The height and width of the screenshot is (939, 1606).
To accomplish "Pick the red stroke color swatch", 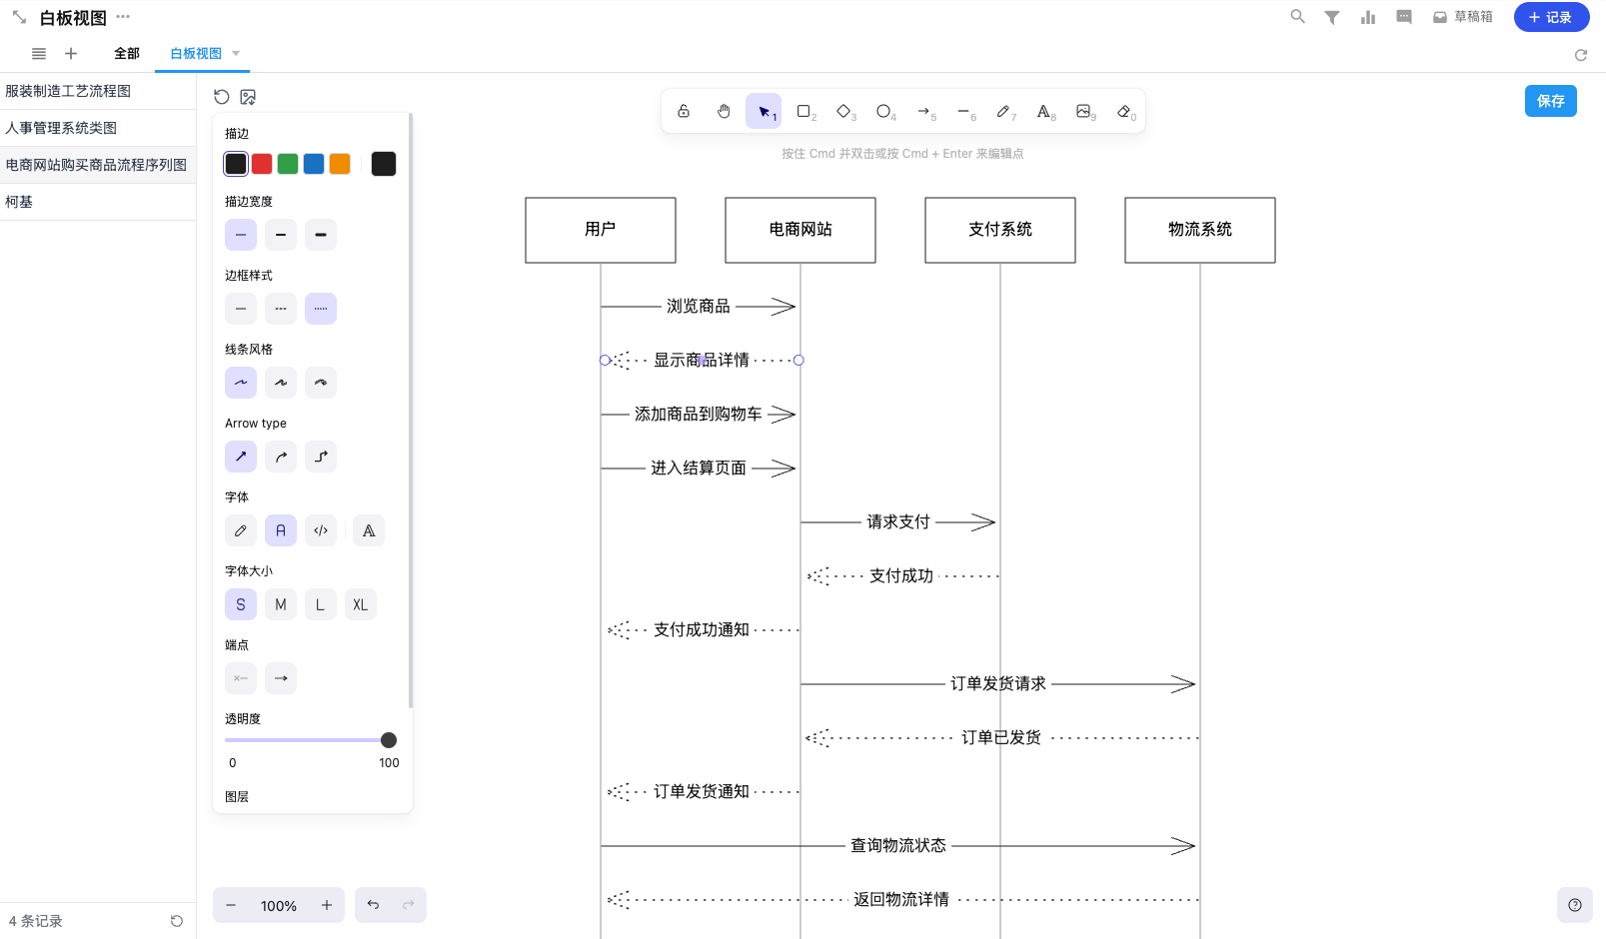I will pyautogui.click(x=262, y=164).
